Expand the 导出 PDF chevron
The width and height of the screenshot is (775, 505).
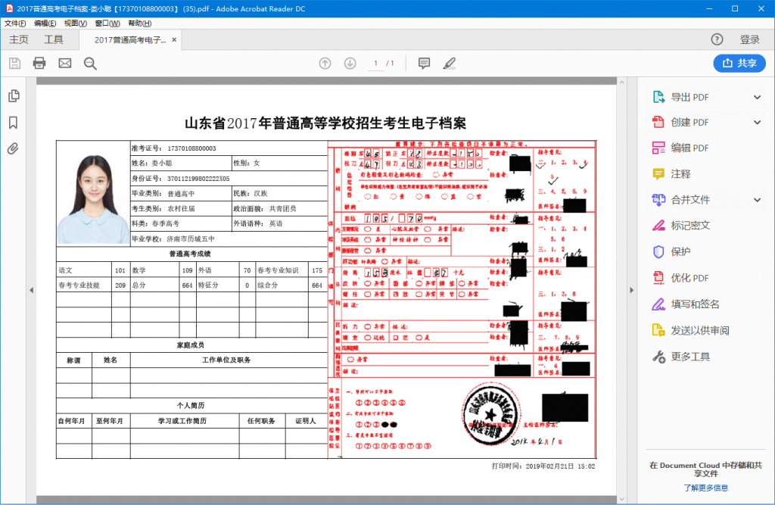click(x=757, y=98)
